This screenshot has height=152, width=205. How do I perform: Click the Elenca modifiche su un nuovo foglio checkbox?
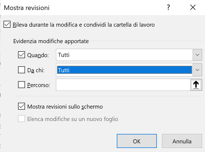pos(22,119)
